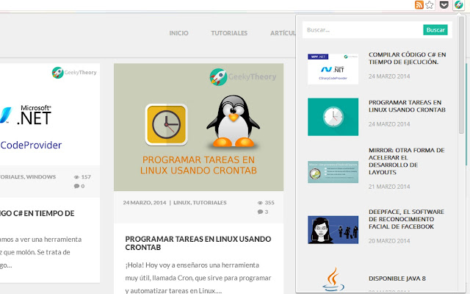
Task: Open 'DeepFace, el software de reconocimiento' popup link
Action: pos(406,219)
